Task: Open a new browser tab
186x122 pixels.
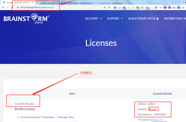Action: (x=38, y=2)
